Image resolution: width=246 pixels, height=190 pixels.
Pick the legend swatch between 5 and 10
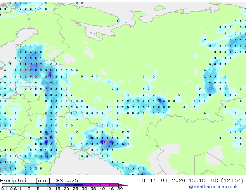point(42,185)
